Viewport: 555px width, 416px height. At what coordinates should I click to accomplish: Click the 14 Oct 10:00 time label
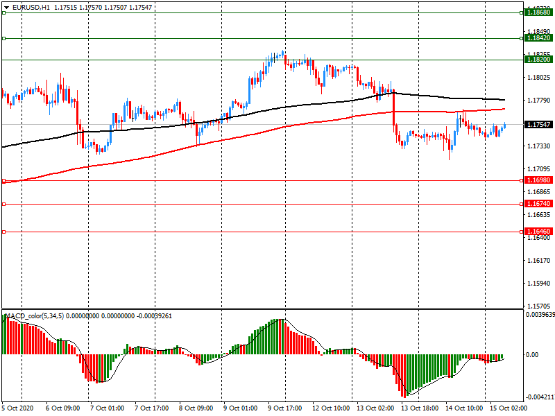point(464,408)
